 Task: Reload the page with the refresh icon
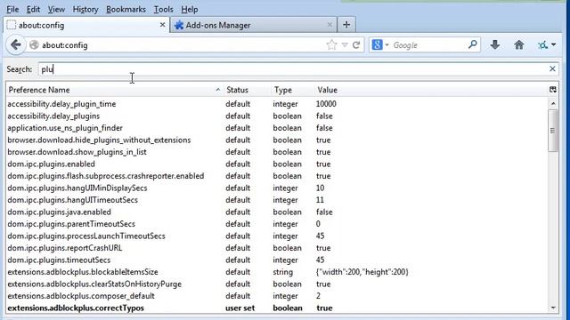coord(356,45)
